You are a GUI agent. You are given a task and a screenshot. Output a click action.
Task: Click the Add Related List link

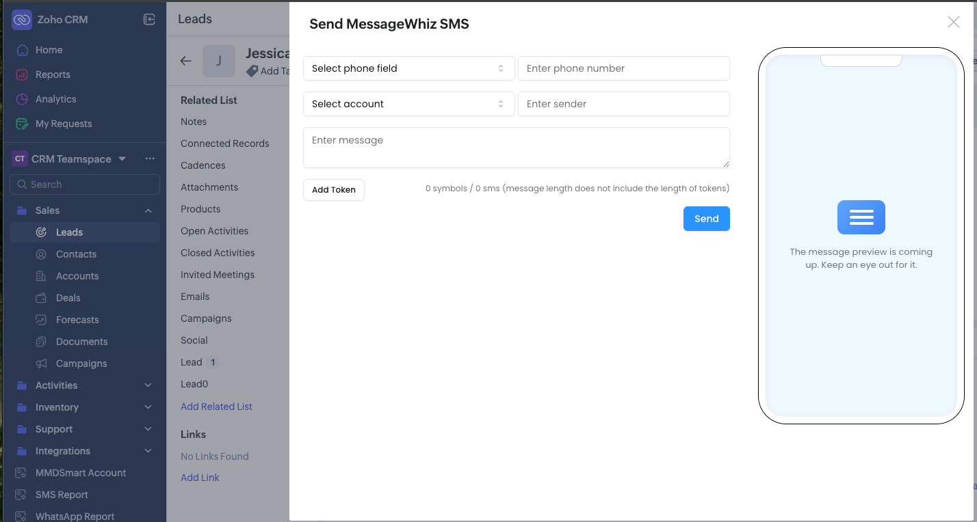[x=216, y=407]
